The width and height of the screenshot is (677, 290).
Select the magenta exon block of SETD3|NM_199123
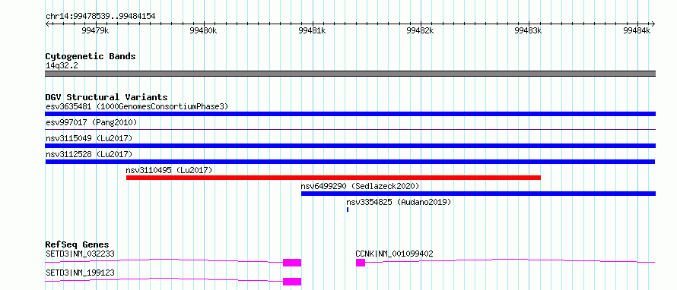(292, 282)
